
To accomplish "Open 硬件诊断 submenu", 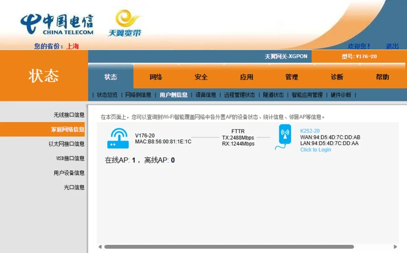I will pyautogui.click(x=341, y=95).
